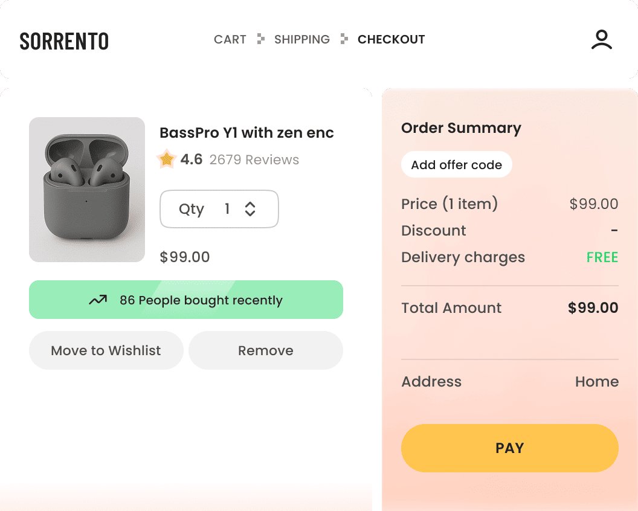Viewport: 638px width, 511px height.
Task: Click the trending arrow icon
Action: tap(98, 300)
